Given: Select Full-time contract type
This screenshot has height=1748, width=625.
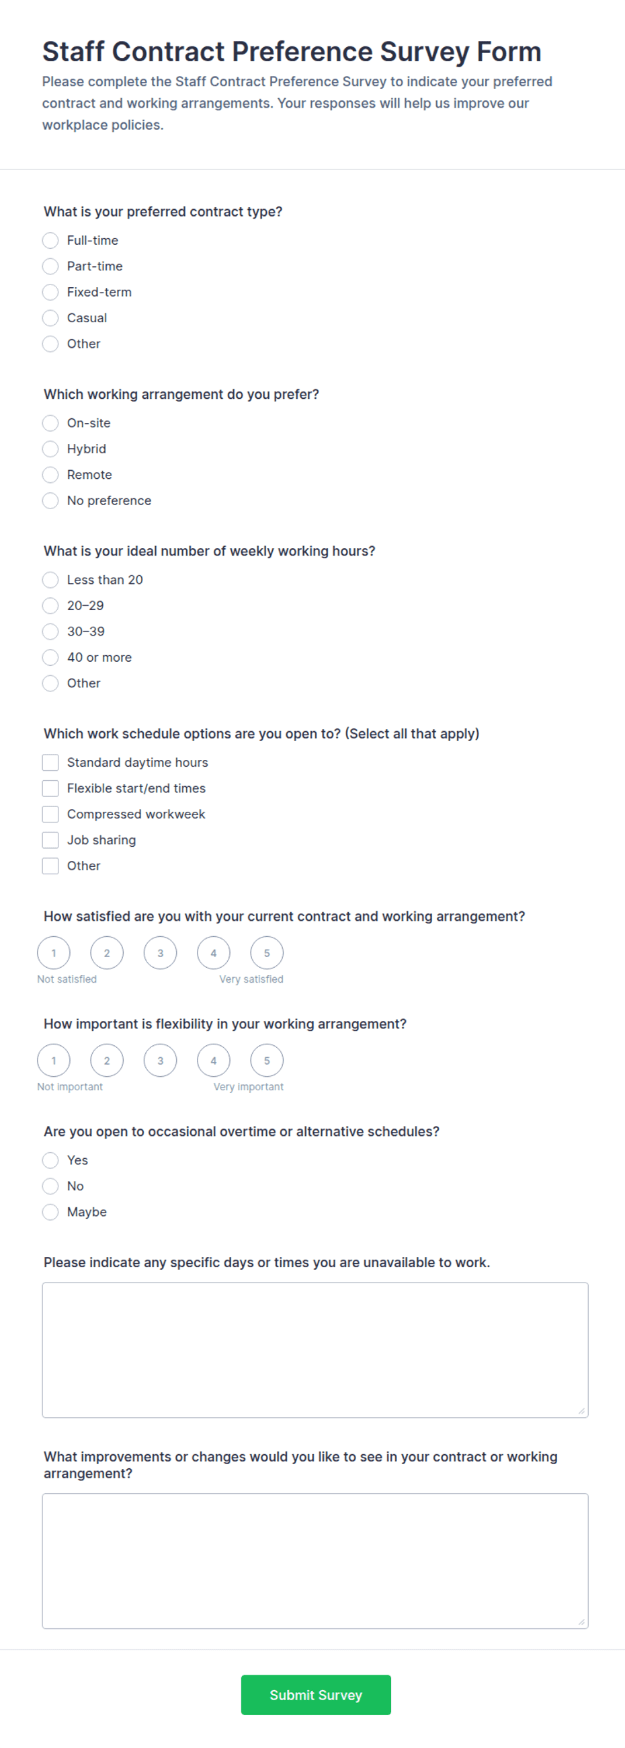Looking at the screenshot, I should point(50,240).
